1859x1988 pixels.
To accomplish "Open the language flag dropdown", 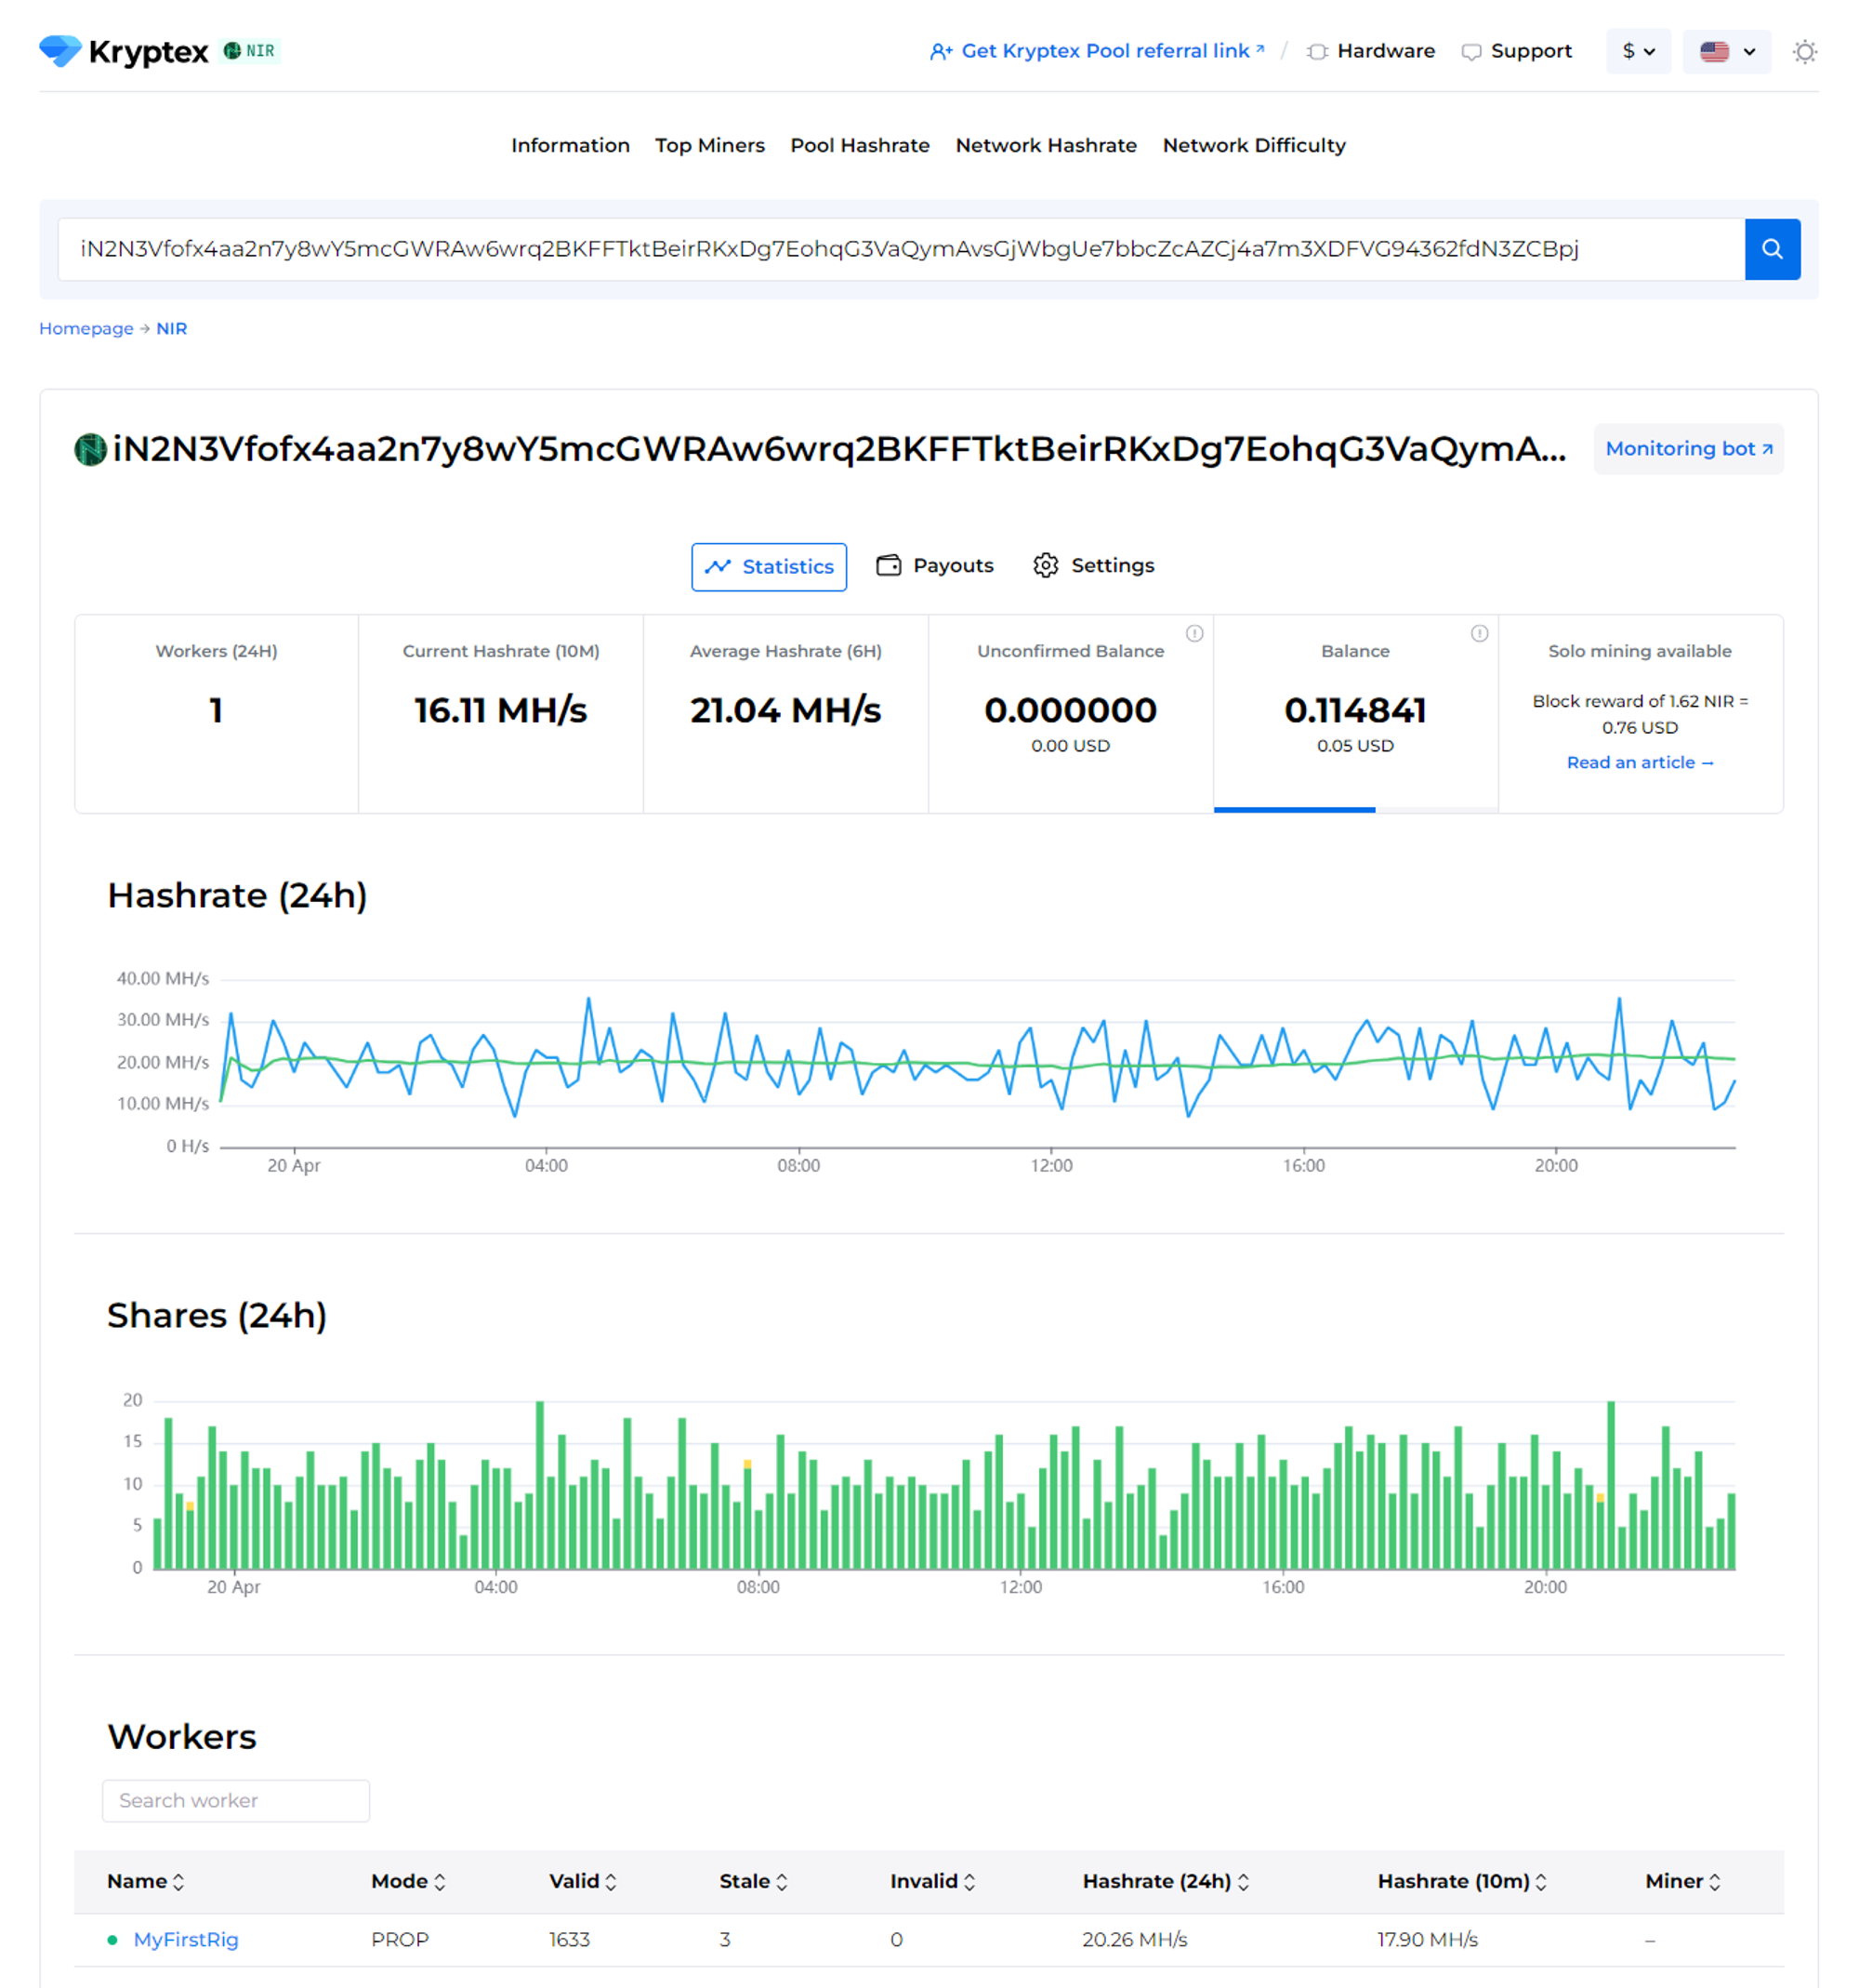I will pyautogui.click(x=1726, y=51).
